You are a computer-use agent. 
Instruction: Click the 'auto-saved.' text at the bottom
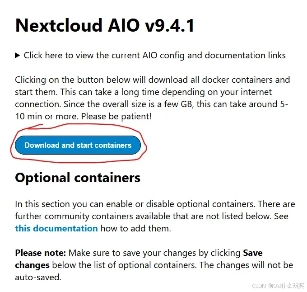click(38, 277)
